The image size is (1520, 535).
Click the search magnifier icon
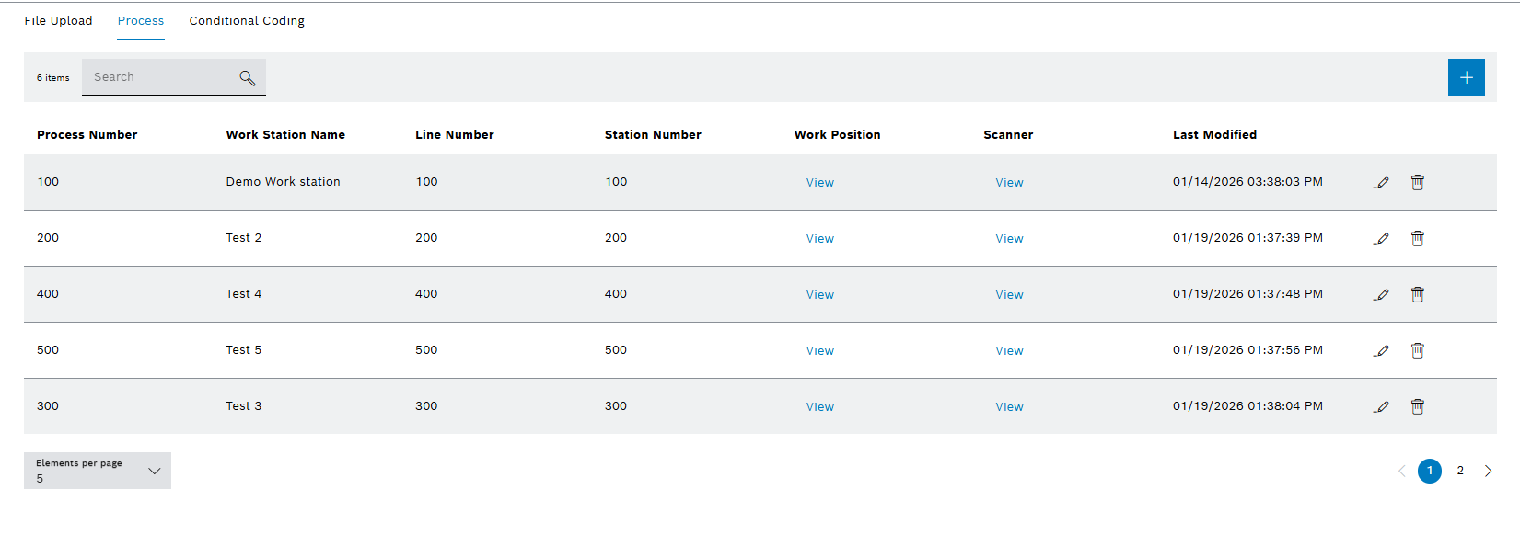247,78
